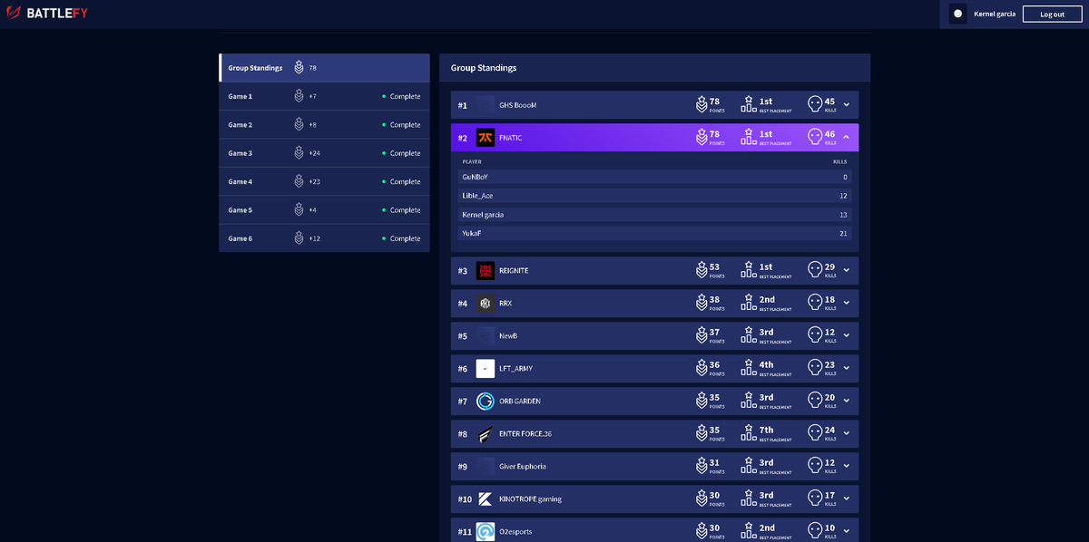The width and height of the screenshot is (1089, 542).
Task: Open Game 3 results
Action: 324,153
